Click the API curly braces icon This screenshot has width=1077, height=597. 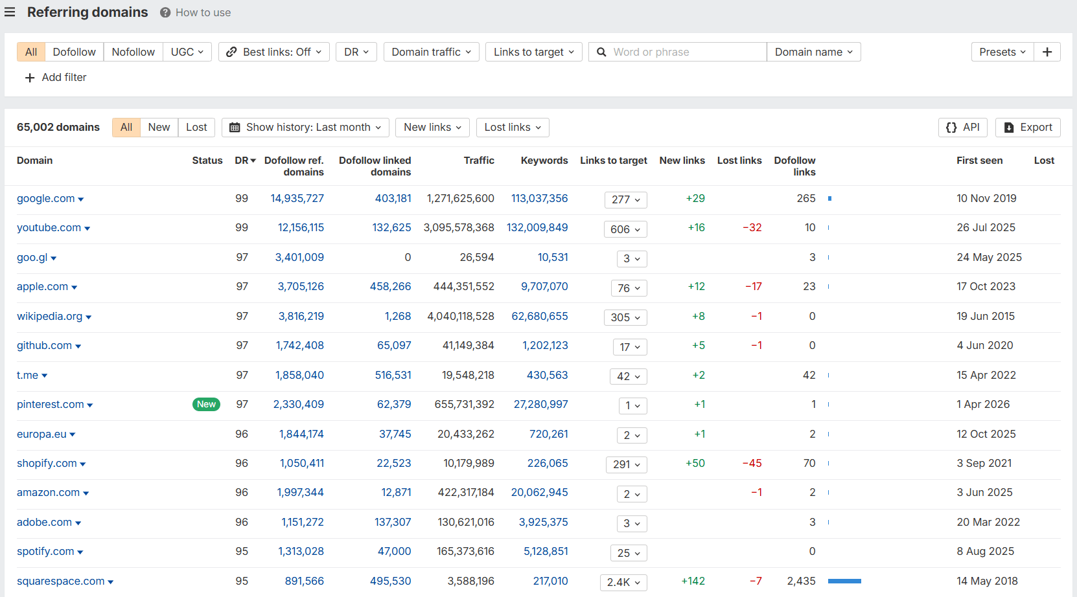[x=951, y=128]
